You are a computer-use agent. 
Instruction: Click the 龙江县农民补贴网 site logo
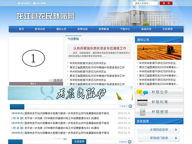tap(45, 16)
